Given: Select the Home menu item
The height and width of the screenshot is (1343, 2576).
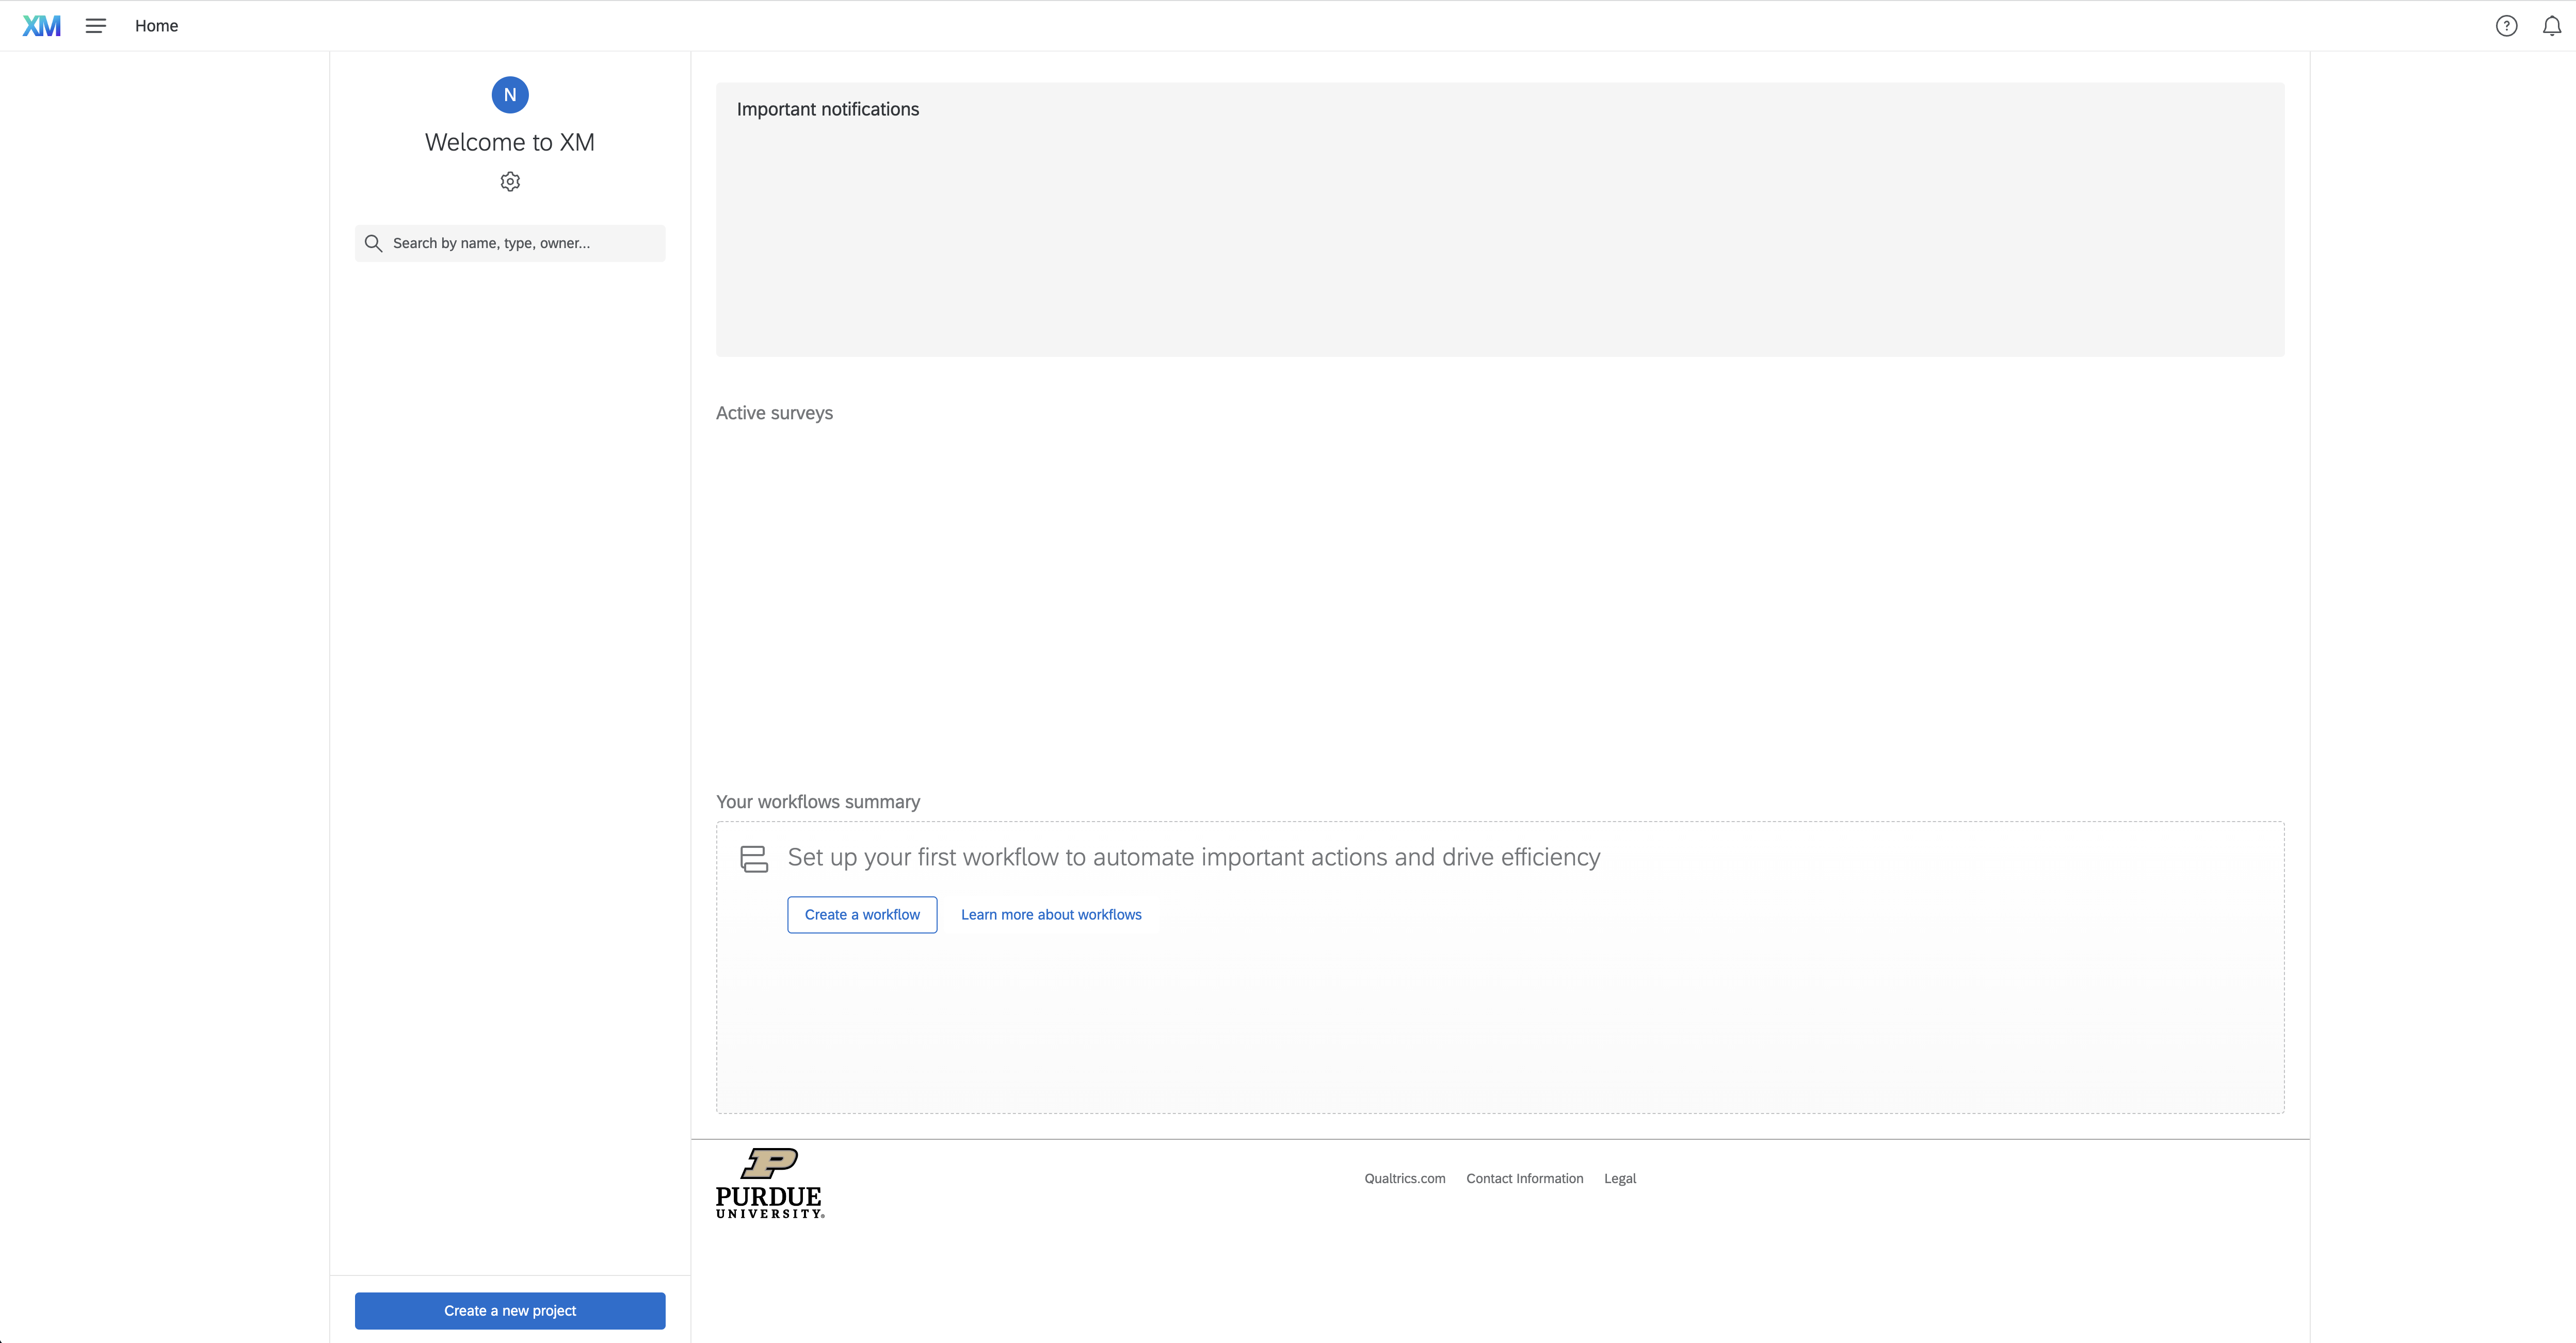Looking at the screenshot, I should click(x=156, y=25).
